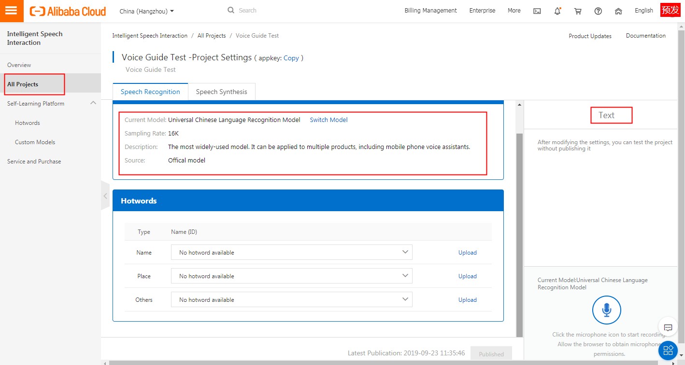Copy the appkey with the Copy link
Viewport: 685px width, 365px height.
click(x=291, y=58)
